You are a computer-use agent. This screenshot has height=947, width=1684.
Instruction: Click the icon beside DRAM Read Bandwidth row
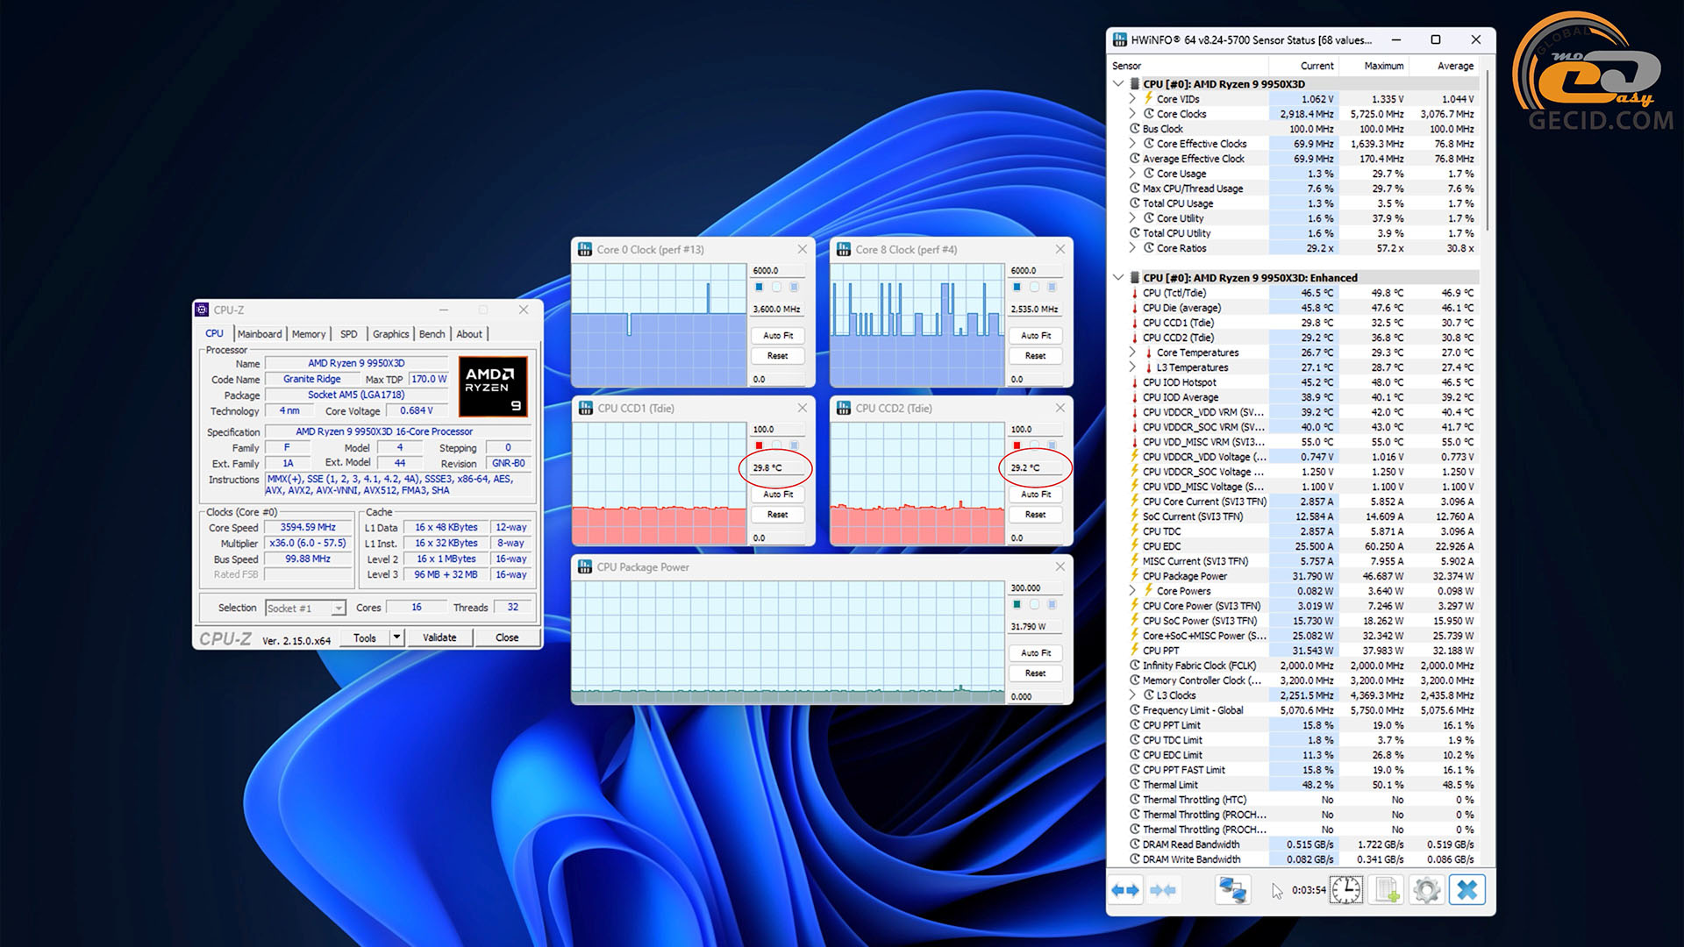click(x=1134, y=844)
